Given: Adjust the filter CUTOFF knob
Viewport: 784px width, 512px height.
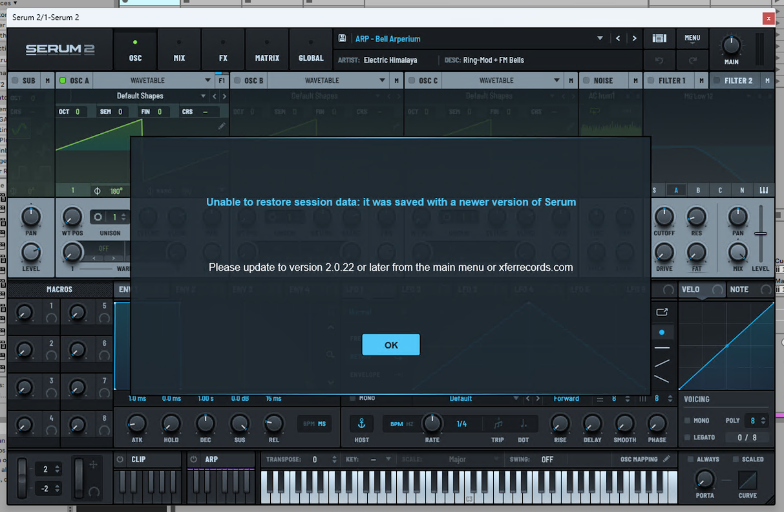Looking at the screenshot, I should (x=664, y=217).
